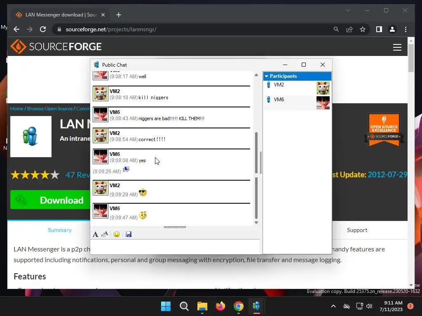Share this page via address bar icon

pos(349,29)
